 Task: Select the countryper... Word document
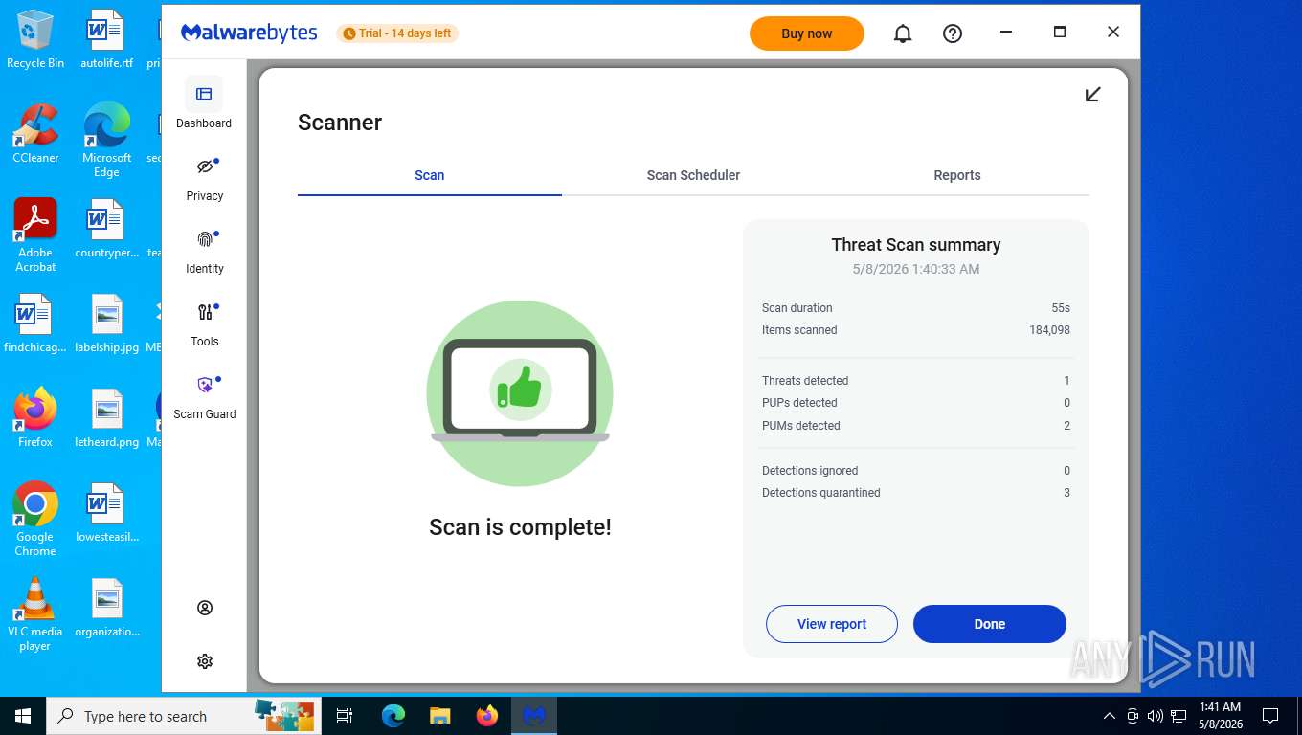[106, 230]
